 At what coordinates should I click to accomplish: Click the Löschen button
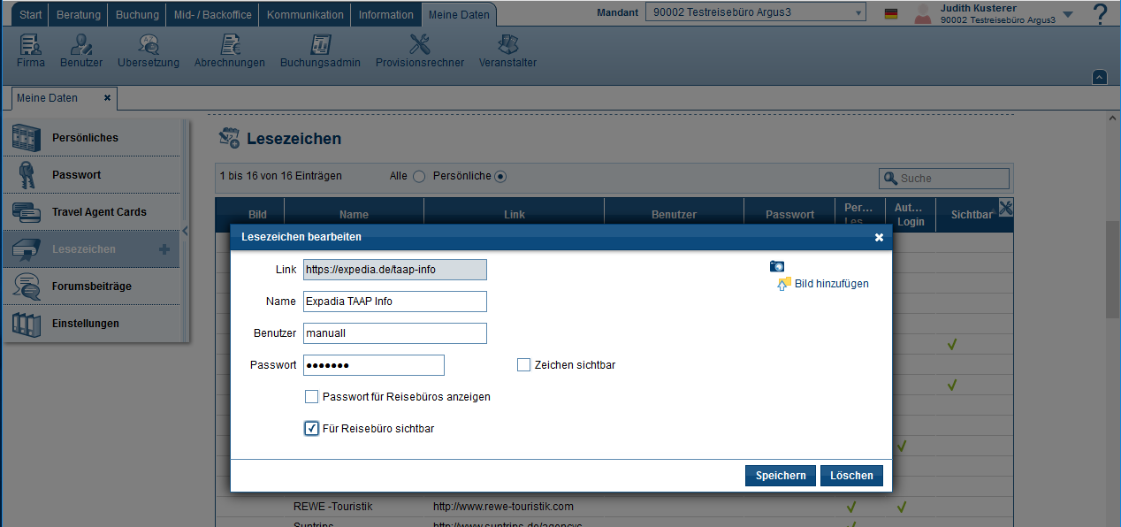tap(851, 476)
